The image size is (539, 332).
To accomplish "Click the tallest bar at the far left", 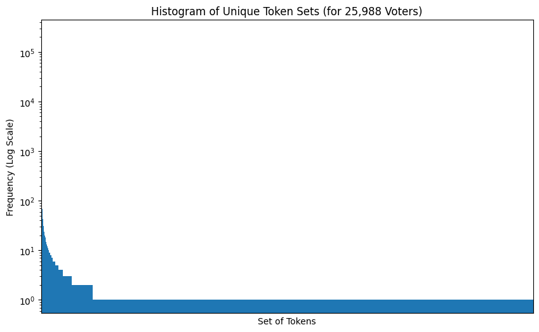I will pos(42,254).
